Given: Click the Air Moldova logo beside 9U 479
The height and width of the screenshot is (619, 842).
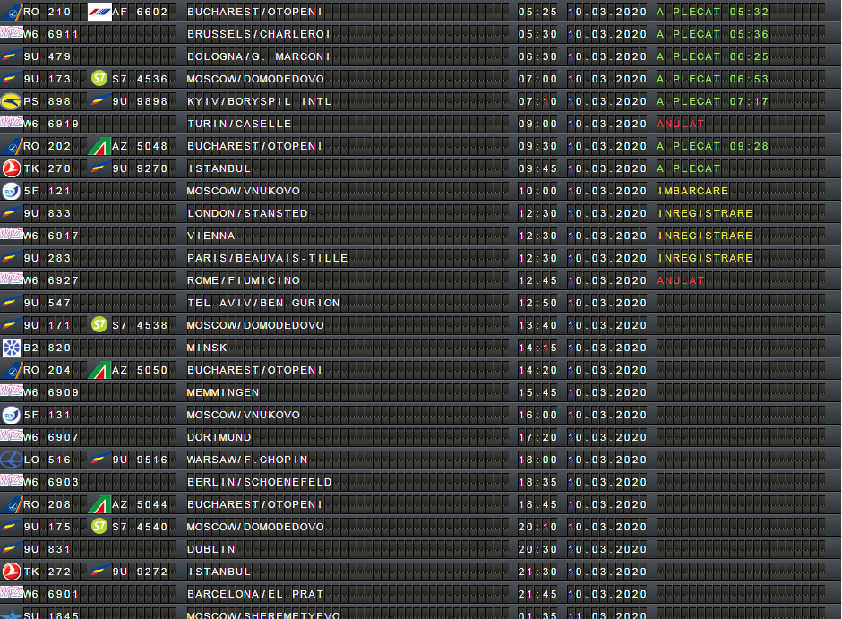Looking at the screenshot, I should click(x=12, y=56).
